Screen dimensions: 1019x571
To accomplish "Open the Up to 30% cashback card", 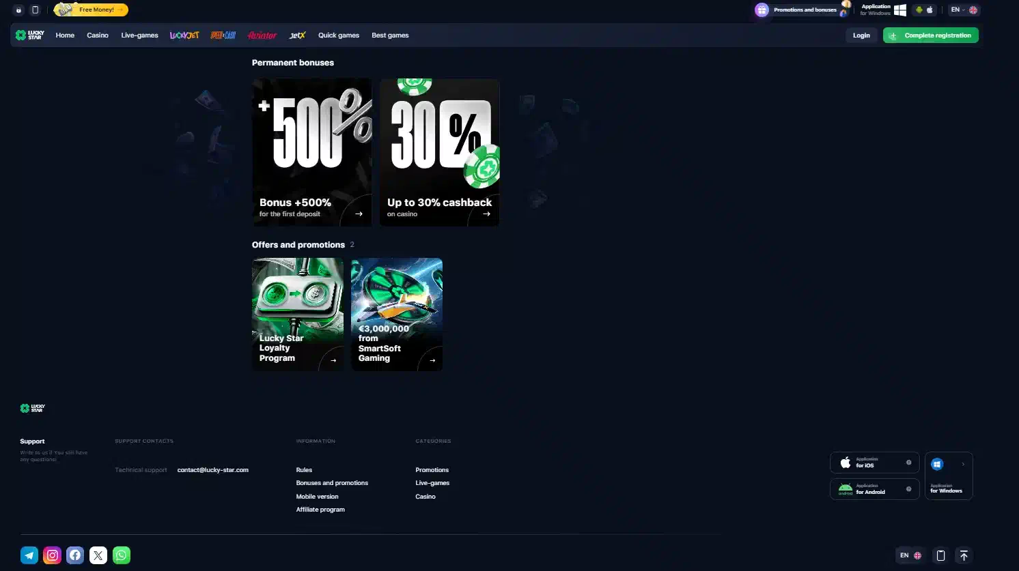I will point(440,152).
